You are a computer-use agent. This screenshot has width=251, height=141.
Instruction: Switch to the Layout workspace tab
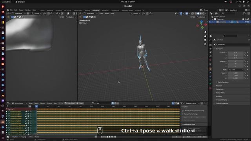pos(42,11)
